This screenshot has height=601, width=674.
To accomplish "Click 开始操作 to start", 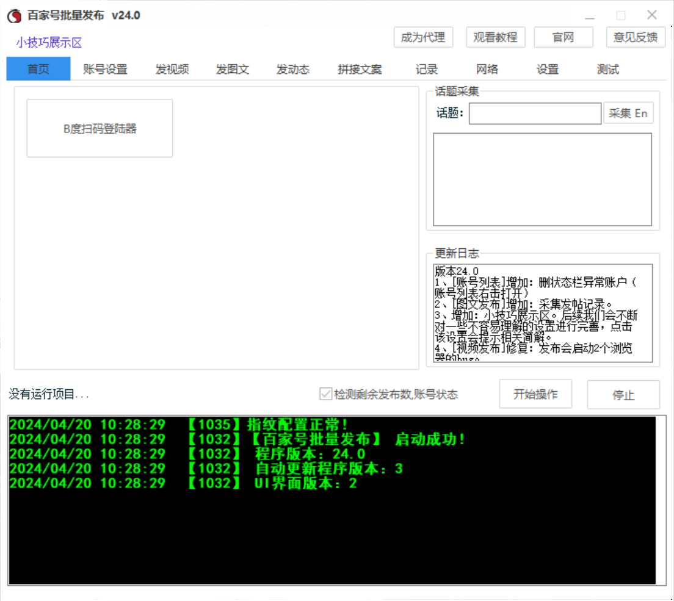I will coord(535,394).
